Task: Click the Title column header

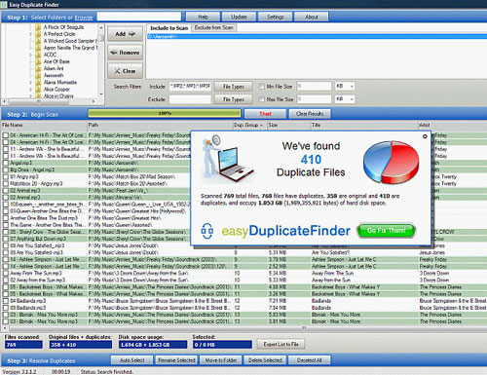Action: coord(363,125)
